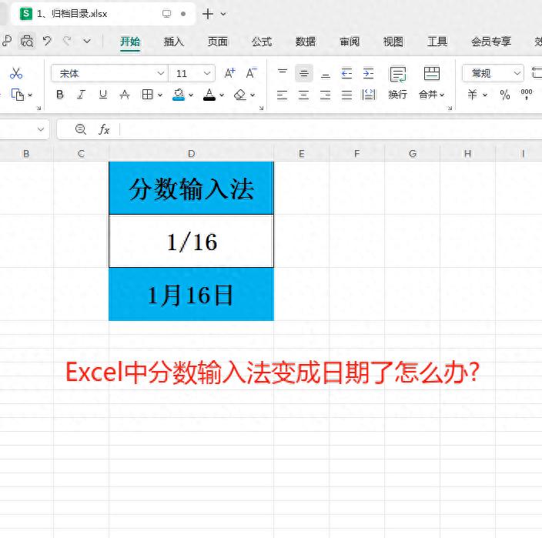
Task: Open the 常规 number format dropdown
Action: (x=493, y=73)
